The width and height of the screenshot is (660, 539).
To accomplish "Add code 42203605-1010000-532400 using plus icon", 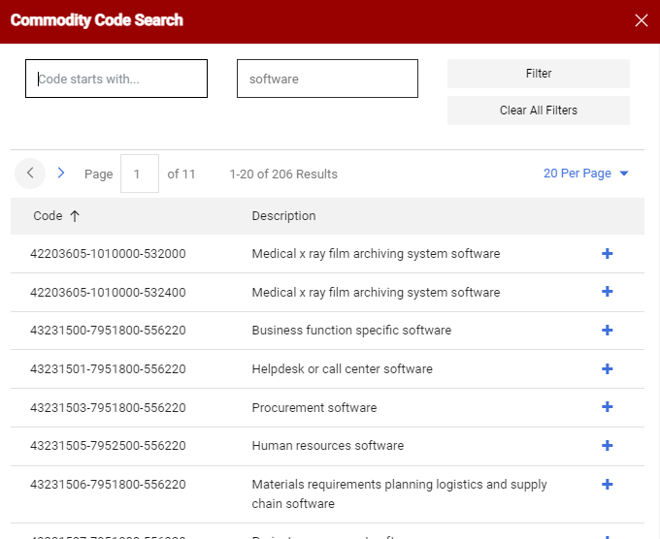I will 608,292.
